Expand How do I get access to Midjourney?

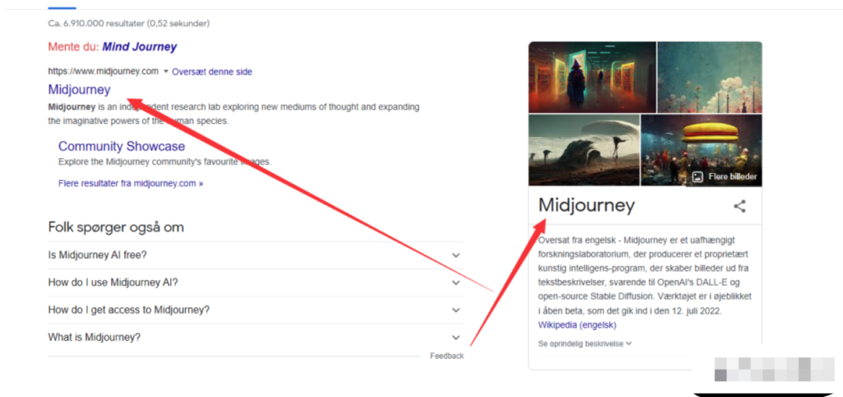point(255,310)
